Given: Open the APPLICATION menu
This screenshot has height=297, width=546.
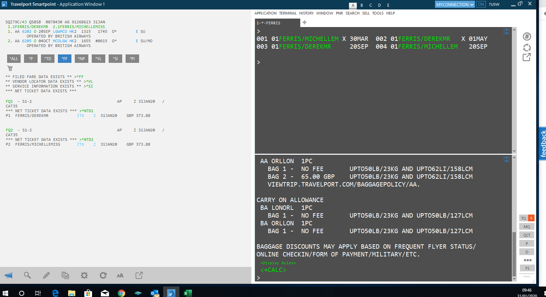Looking at the screenshot, I should 265,13.
